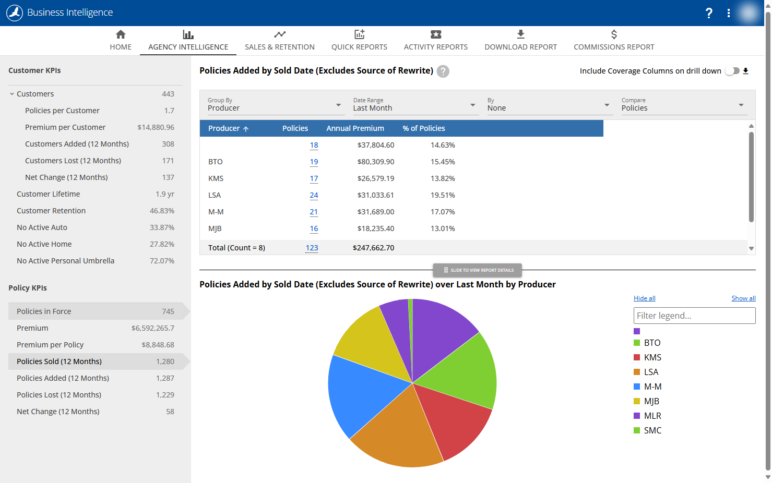Toggle the M-M legend entry

[x=647, y=387]
